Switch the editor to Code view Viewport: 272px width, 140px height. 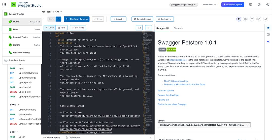pos(50,28)
